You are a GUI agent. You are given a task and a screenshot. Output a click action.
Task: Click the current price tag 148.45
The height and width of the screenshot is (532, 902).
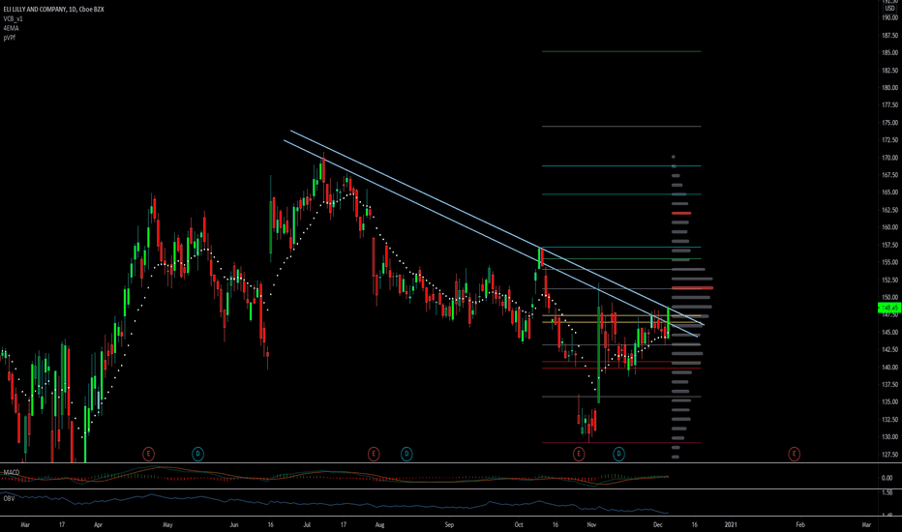pos(889,309)
